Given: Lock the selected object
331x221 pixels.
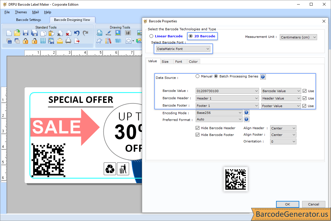Looking at the screenshot, I should (x=25, y=41).
